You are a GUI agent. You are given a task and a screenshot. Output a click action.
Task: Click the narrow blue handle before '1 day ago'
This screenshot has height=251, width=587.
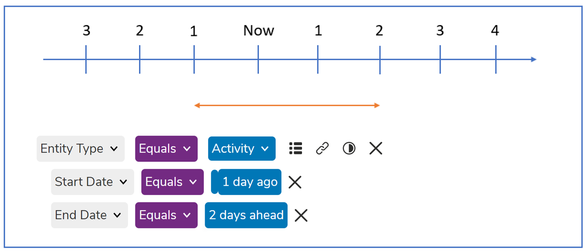pyautogui.click(x=215, y=182)
